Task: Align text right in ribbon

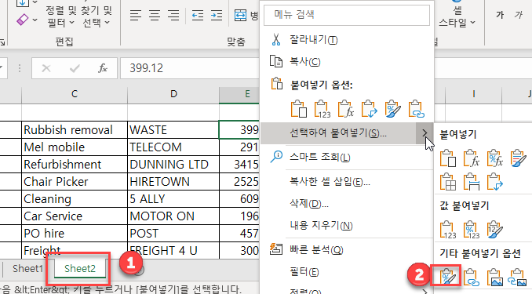Action: 173,16
